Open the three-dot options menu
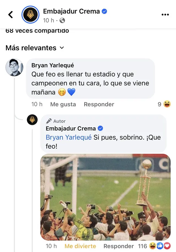The image size is (176, 252). [x=165, y=15]
